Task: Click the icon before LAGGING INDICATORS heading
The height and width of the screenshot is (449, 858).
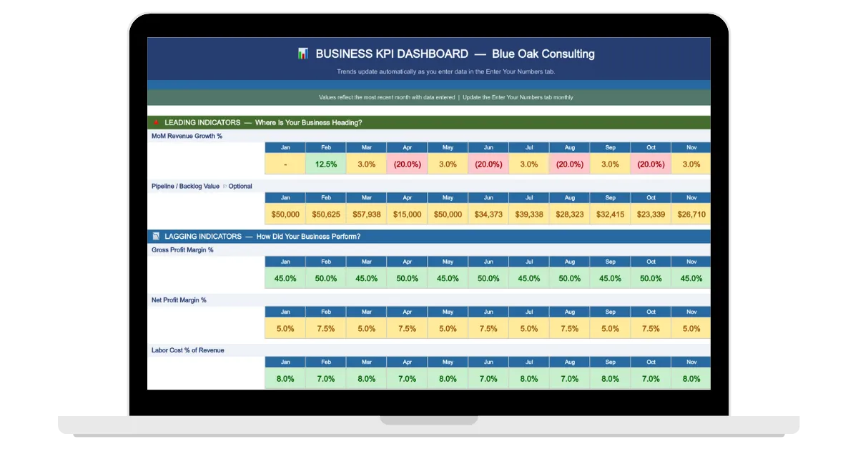Action: click(x=156, y=236)
